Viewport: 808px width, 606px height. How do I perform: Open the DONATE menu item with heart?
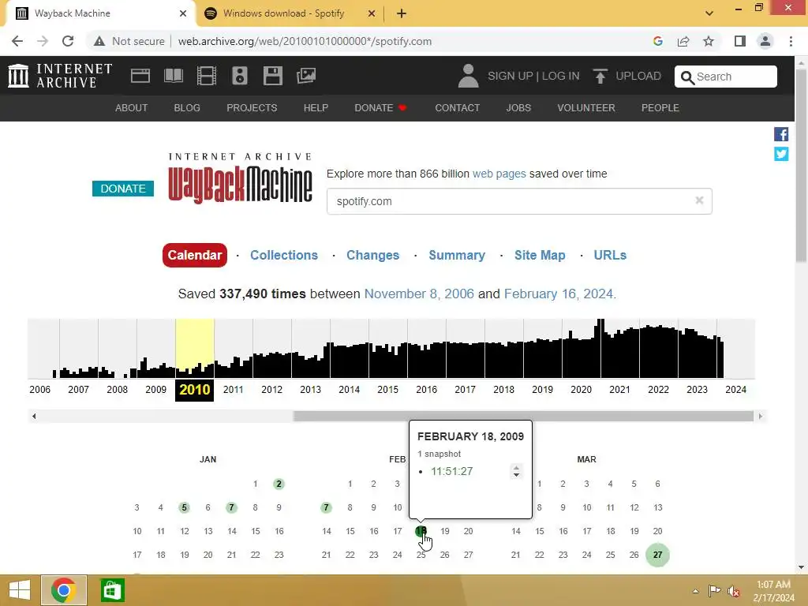[x=381, y=107]
